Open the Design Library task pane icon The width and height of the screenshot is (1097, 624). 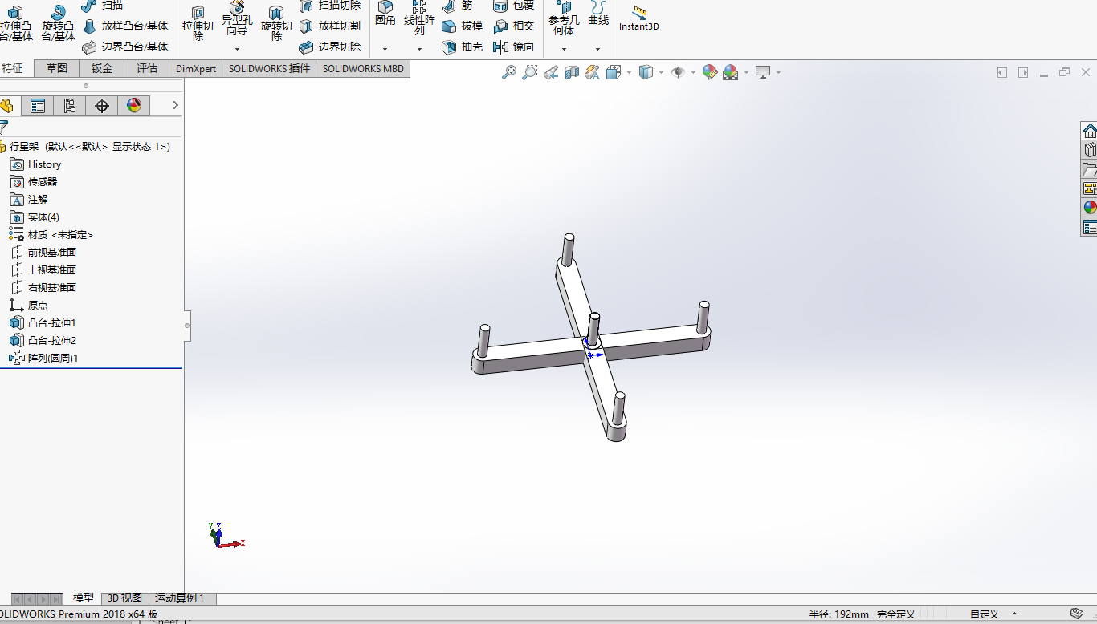(1090, 150)
